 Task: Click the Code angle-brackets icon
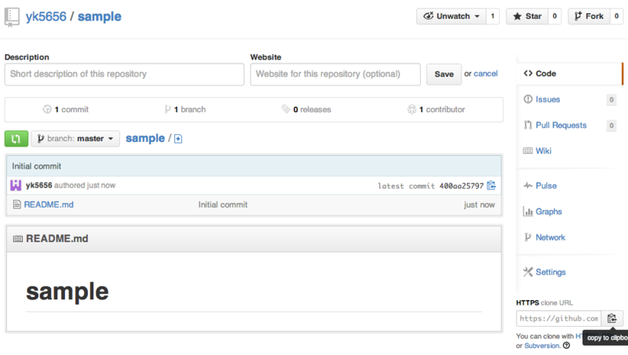tap(528, 73)
